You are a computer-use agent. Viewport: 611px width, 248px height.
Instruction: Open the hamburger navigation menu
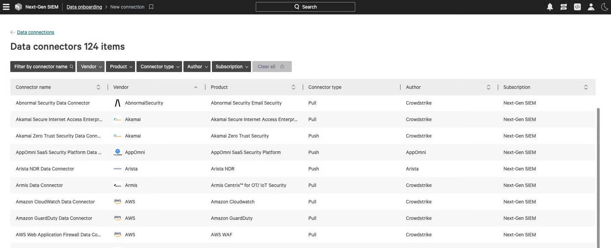pos(6,7)
